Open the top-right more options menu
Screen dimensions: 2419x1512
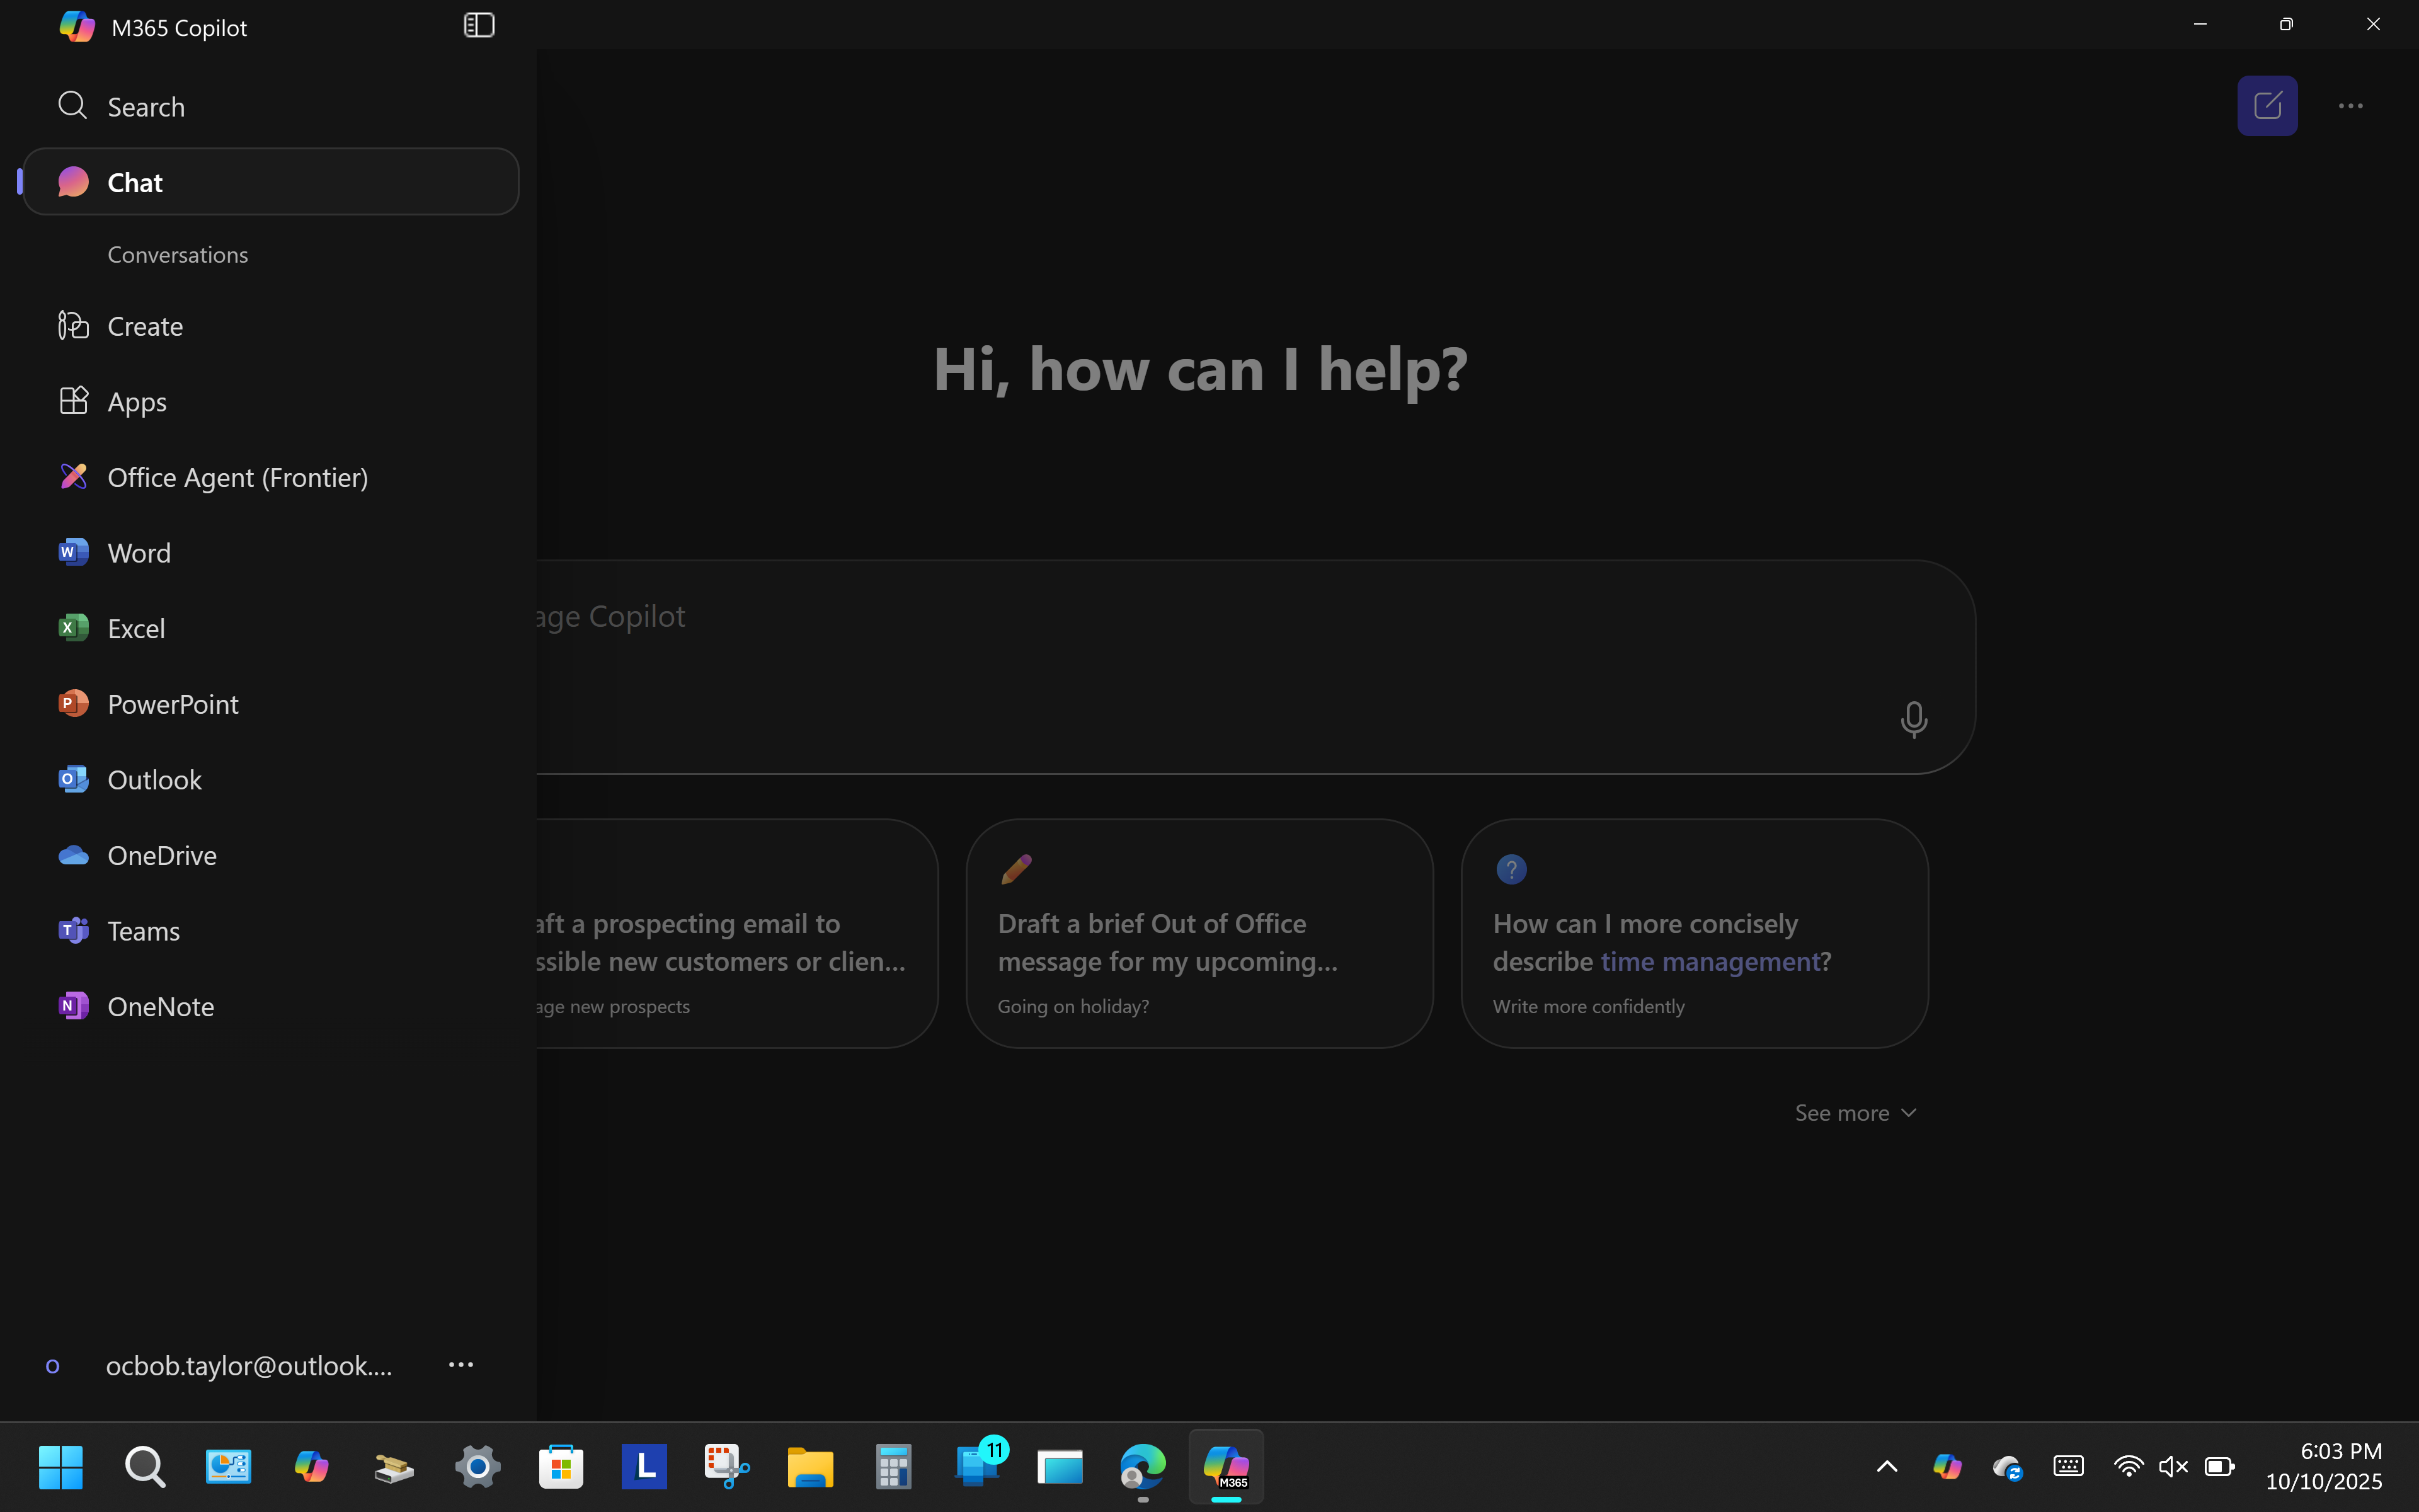pyautogui.click(x=2351, y=105)
